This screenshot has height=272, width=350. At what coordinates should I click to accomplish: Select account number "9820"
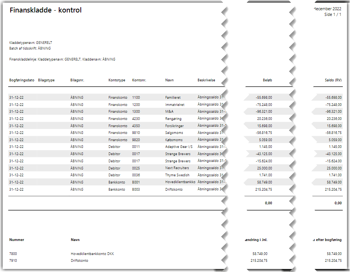[x=136, y=140]
